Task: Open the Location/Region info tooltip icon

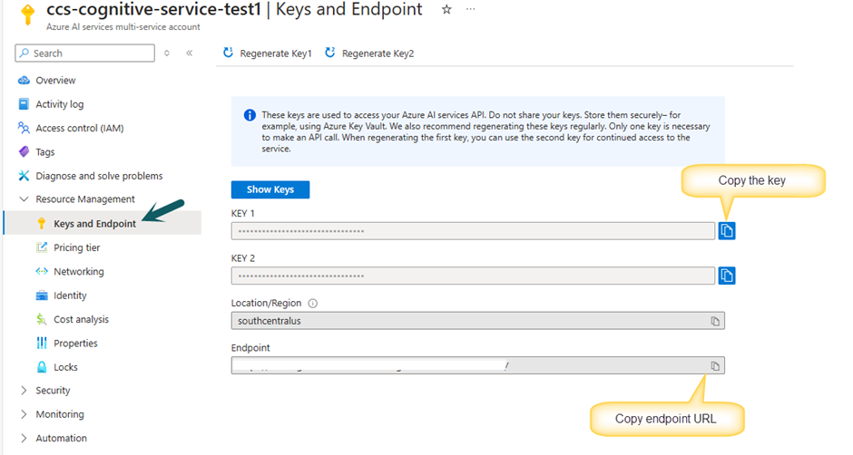Action: click(x=313, y=304)
